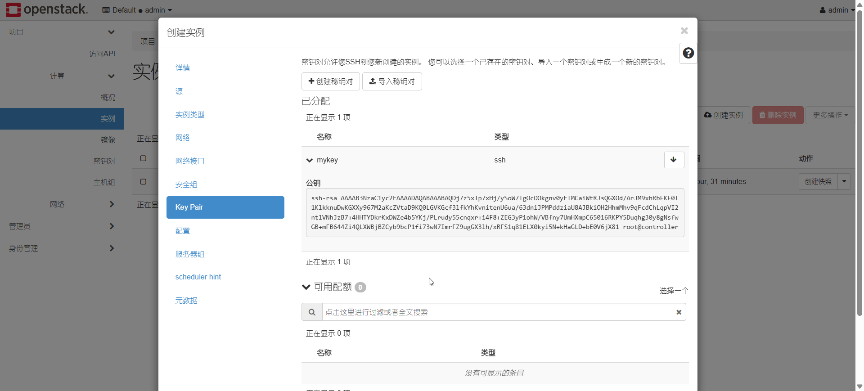Viewport: 864px width, 391px height.
Task: Click the 删除实例 button
Action: coord(778,115)
